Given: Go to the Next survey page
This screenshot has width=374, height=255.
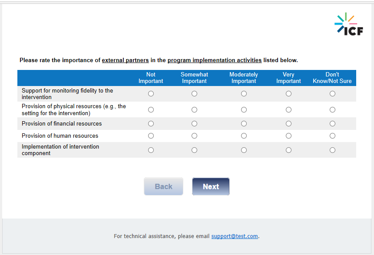Looking at the screenshot, I should coord(211,186).
